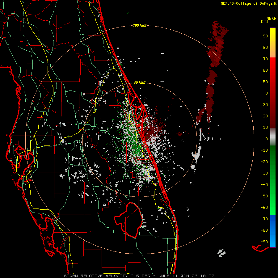The height and width of the screenshot is (278, 278).
Task: Click the -30 value on the velocity scale
Action: (x=264, y=173)
